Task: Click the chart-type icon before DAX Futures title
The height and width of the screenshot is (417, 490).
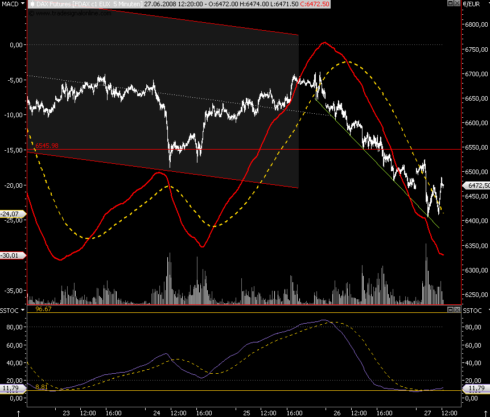Action: (32, 4)
